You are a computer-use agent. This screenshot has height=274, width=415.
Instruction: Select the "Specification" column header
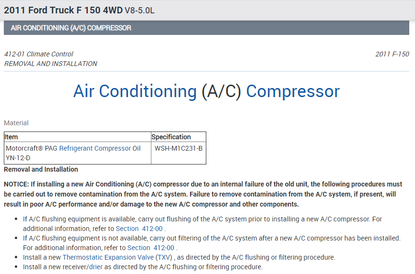[x=171, y=137]
